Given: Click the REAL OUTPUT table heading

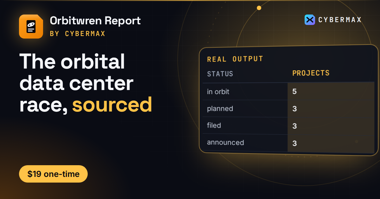Looking at the screenshot, I should [x=235, y=59].
